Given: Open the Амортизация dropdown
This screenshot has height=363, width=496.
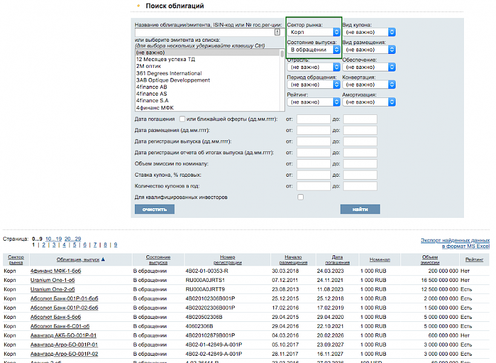Looking at the screenshot, I should coord(369,102).
